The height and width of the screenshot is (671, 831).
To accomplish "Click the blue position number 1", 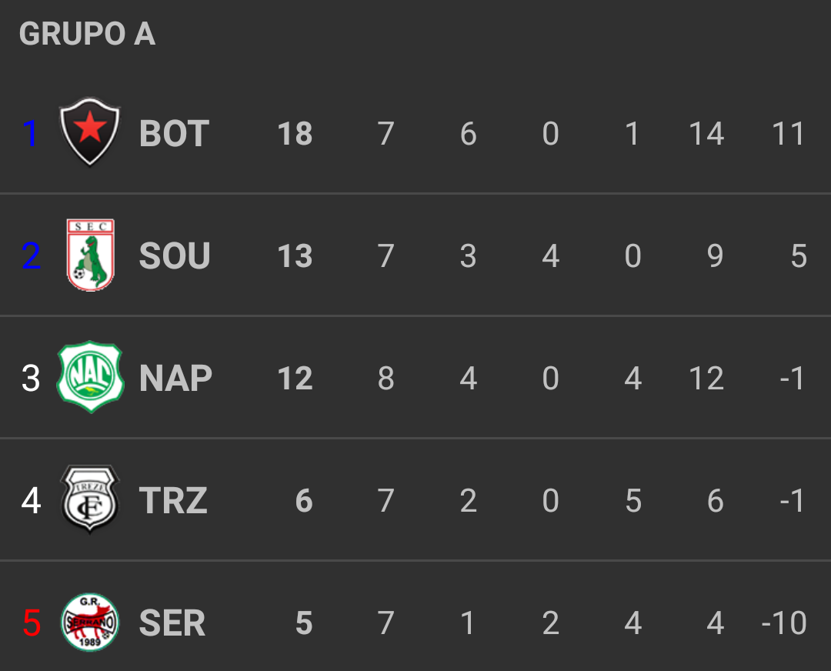I will [30, 133].
